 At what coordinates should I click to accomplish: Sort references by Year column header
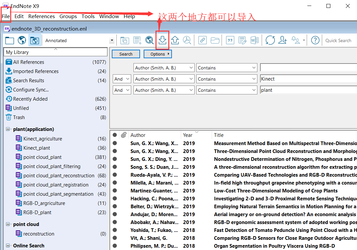(x=196, y=135)
